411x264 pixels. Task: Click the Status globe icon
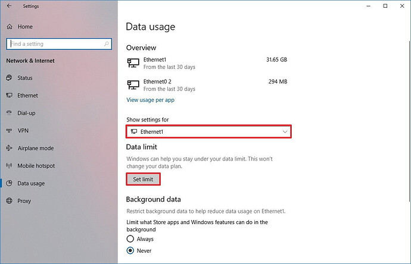[10, 78]
